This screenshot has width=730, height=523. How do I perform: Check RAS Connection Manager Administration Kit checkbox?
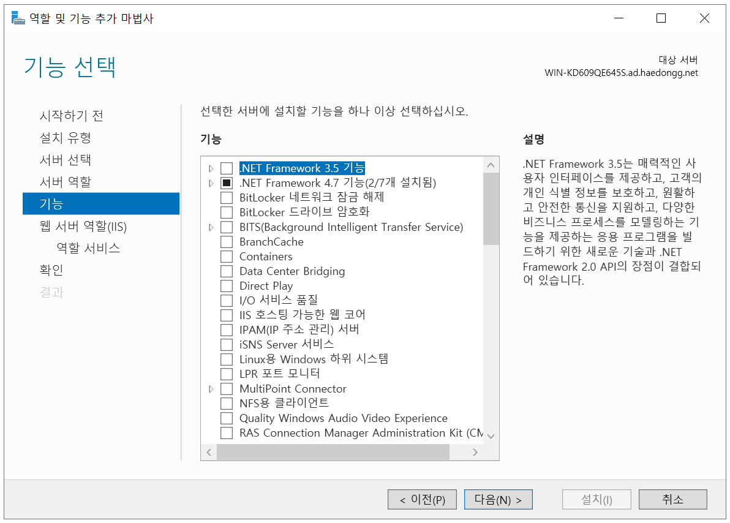pyautogui.click(x=226, y=433)
